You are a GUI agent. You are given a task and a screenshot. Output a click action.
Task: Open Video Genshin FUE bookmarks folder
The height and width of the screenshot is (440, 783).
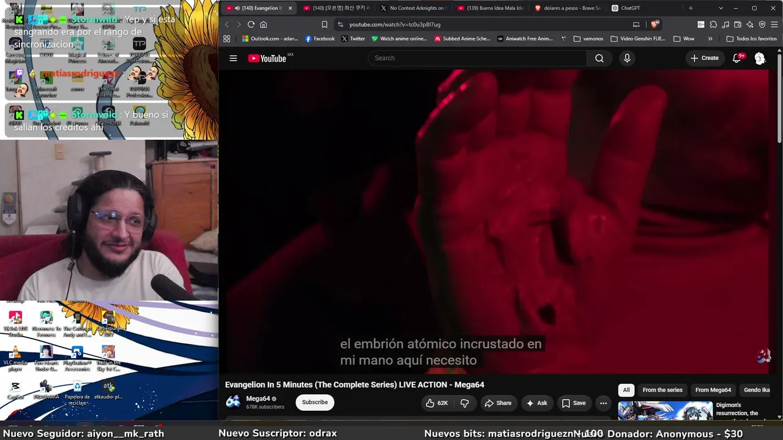[638, 38]
